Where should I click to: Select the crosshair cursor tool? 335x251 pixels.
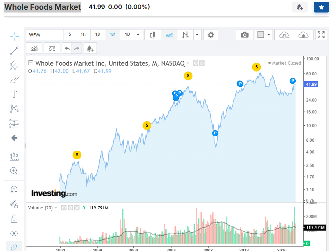click(x=14, y=36)
